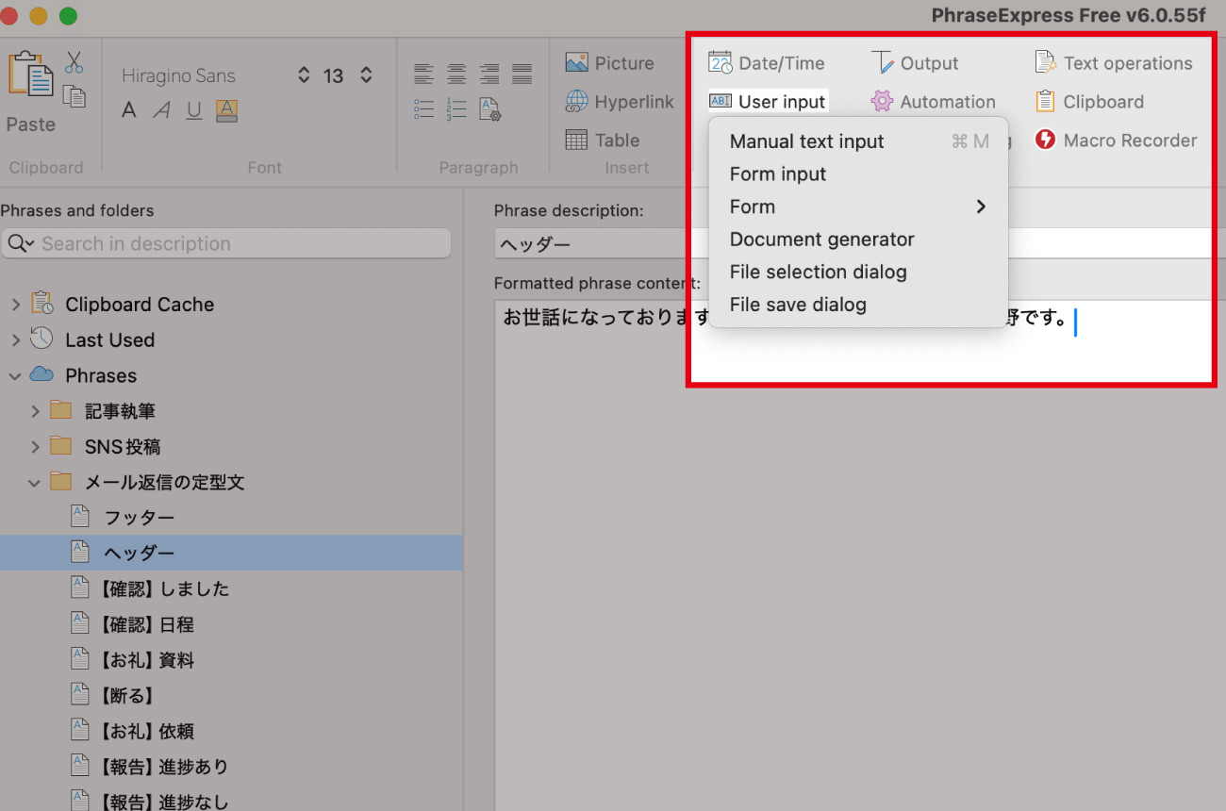
Task: Apply the font color A icon
Action: [x=129, y=110]
